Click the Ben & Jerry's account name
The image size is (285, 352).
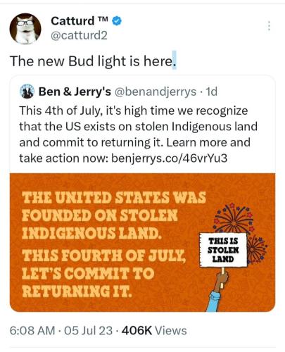point(75,92)
